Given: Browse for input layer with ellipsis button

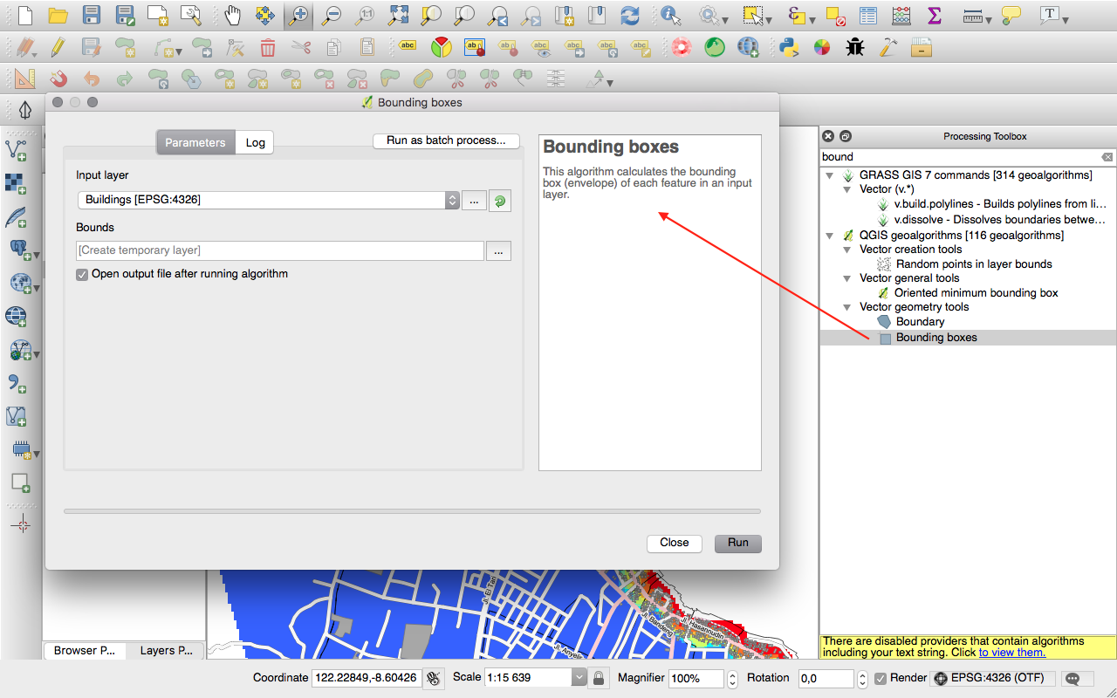Looking at the screenshot, I should click(474, 201).
